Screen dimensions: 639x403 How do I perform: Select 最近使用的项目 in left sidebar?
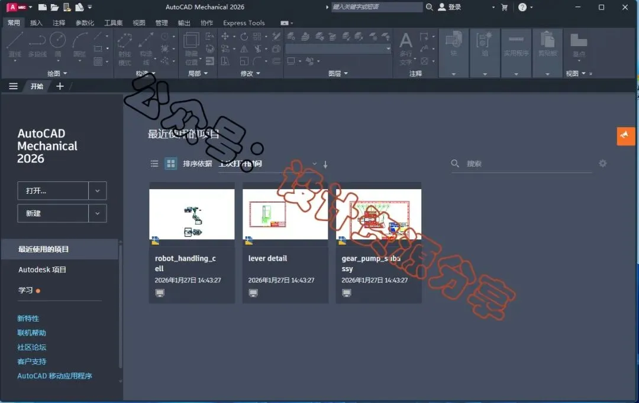[60, 249]
